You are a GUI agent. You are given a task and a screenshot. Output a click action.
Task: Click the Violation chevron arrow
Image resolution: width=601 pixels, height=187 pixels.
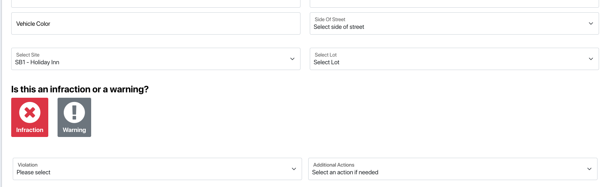coord(294,169)
